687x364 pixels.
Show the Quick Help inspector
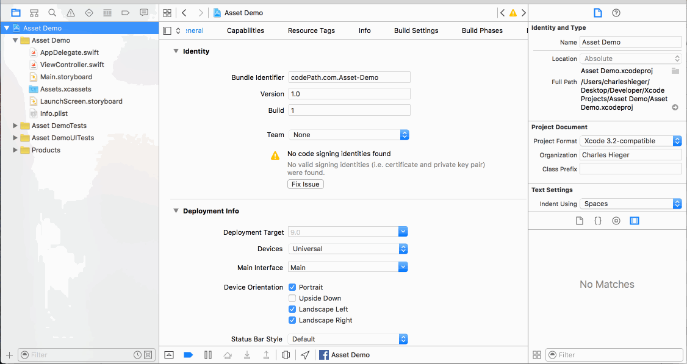click(x=616, y=13)
